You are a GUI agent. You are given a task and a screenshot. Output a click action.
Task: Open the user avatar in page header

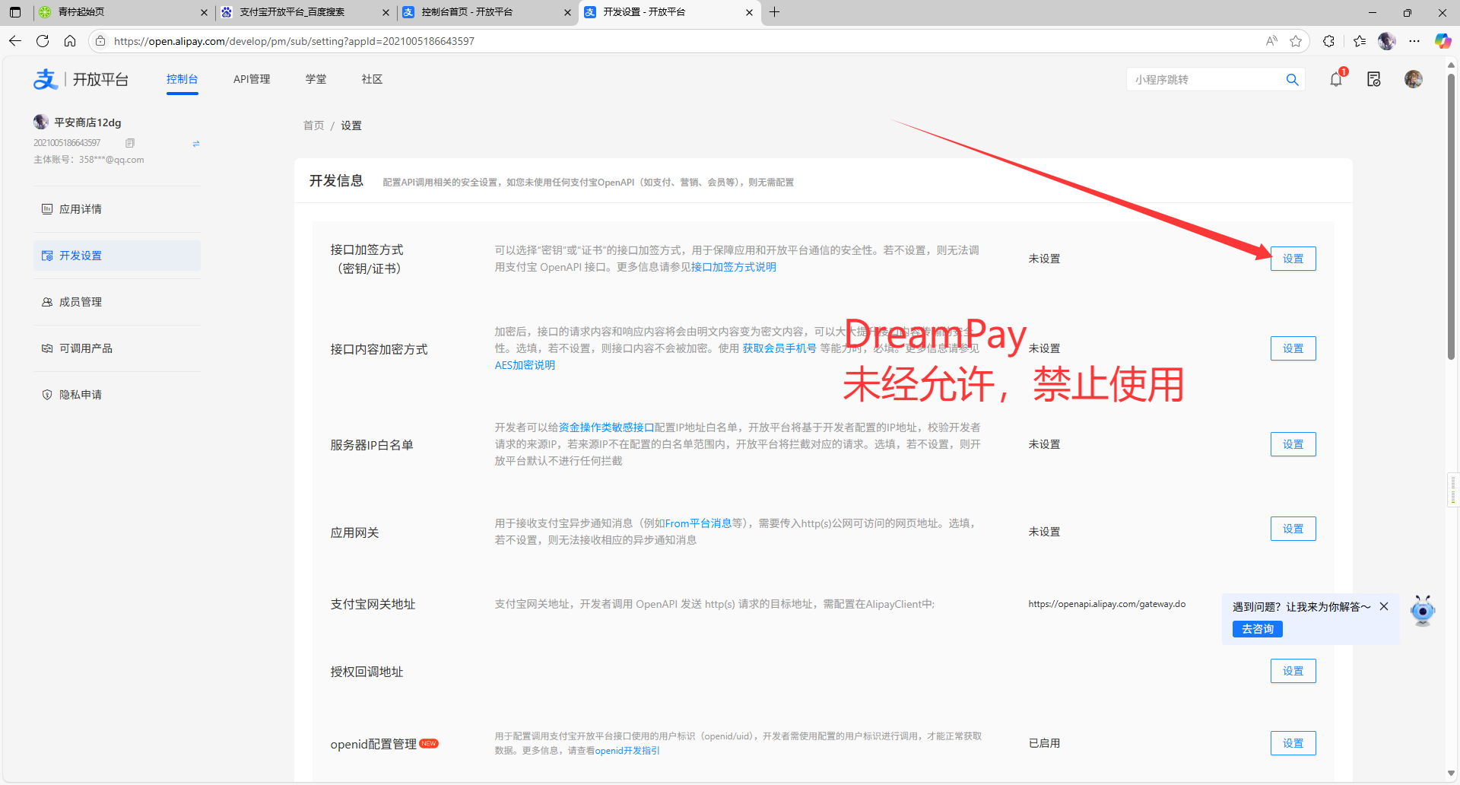click(1413, 79)
